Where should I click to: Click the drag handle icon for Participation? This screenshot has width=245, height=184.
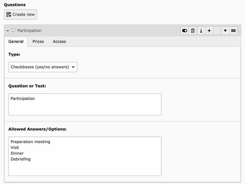coord(233,31)
